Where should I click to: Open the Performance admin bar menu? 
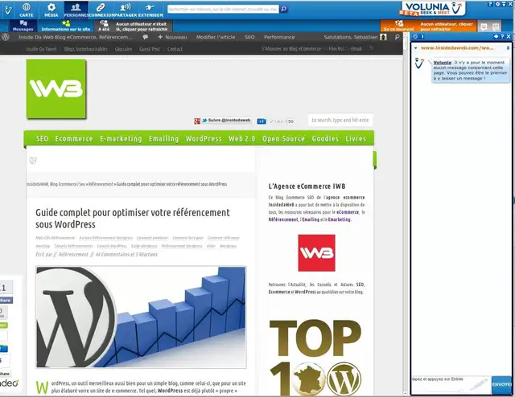[279, 37]
